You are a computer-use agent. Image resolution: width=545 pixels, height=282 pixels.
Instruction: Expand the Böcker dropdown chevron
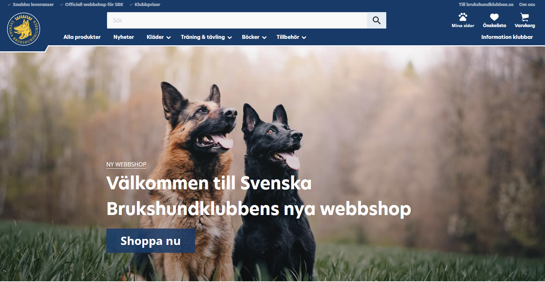[x=264, y=37]
